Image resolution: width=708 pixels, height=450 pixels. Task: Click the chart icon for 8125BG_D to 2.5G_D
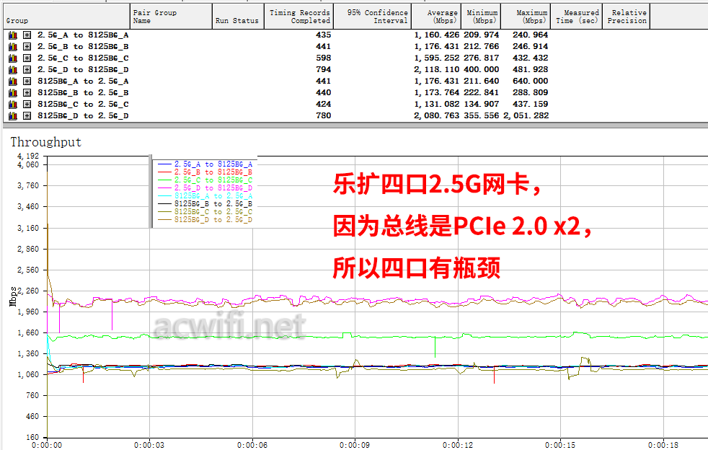pos(13,115)
